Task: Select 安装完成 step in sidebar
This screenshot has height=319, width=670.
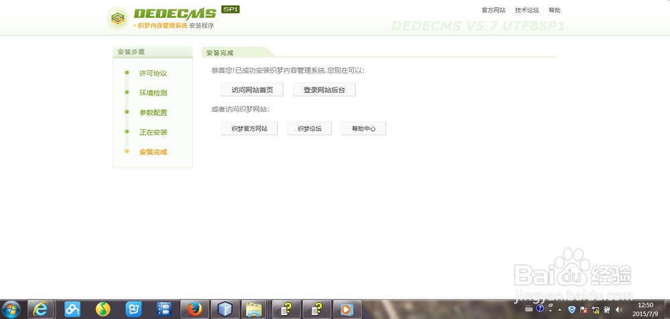Action: point(153,152)
